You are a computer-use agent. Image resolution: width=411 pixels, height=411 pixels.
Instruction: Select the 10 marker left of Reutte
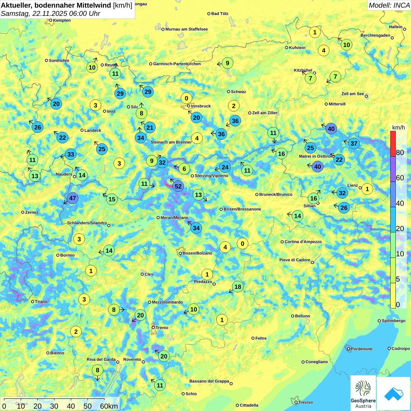click(92, 68)
